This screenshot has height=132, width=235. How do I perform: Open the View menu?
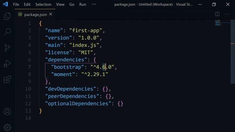60,4
